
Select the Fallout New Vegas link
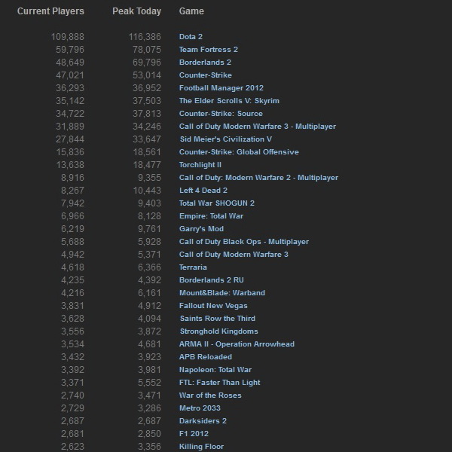(x=213, y=306)
